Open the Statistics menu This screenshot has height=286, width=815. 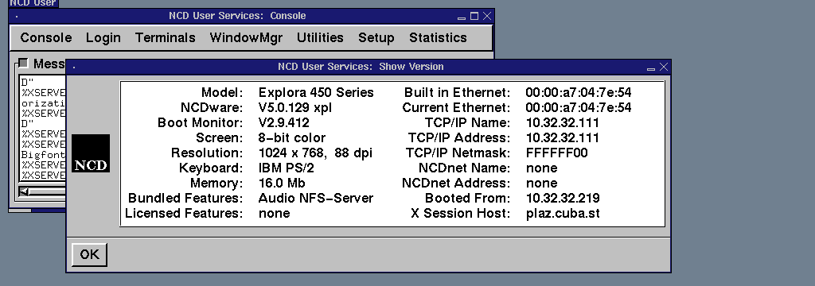click(438, 38)
